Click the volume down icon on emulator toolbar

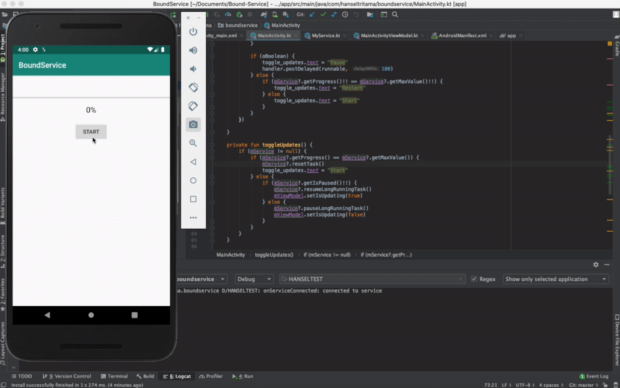coord(193,69)
